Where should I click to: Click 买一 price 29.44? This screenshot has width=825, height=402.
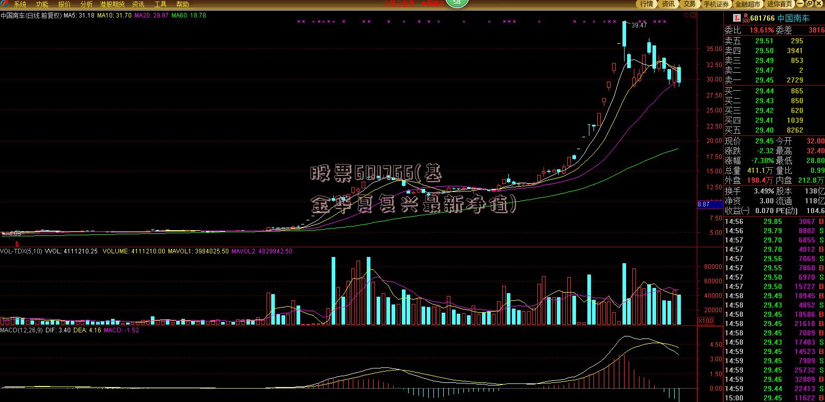[765, 91]
